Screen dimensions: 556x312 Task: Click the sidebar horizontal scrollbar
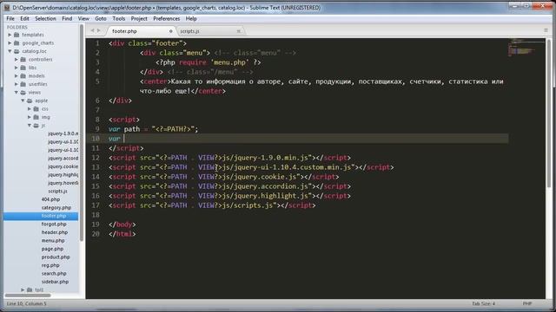28,295
